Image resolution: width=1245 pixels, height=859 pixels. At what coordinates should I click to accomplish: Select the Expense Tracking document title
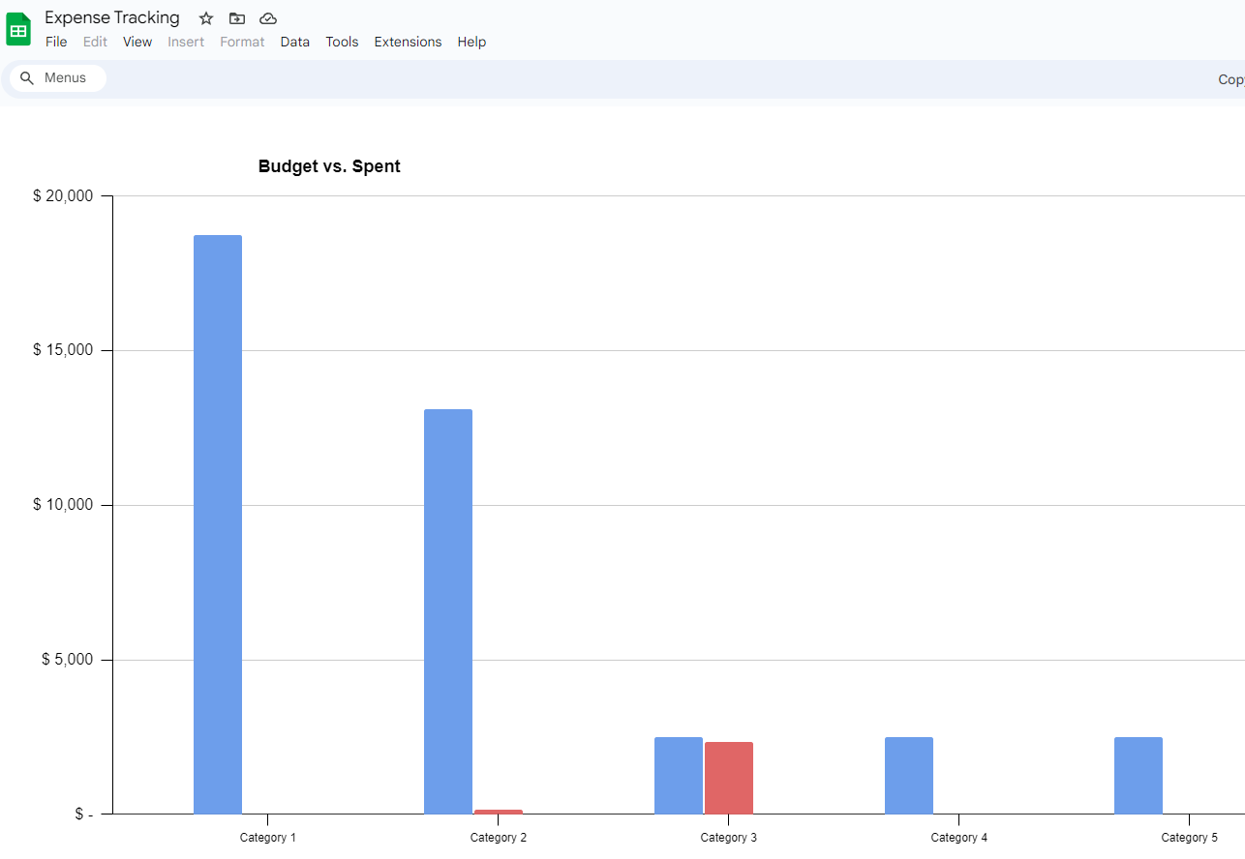112,18
